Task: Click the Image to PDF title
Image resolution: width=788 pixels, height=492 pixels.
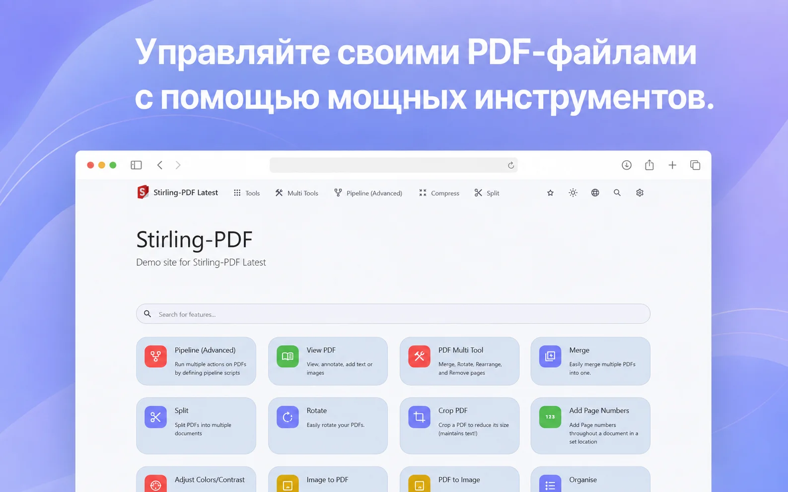Action: (328, 480)
